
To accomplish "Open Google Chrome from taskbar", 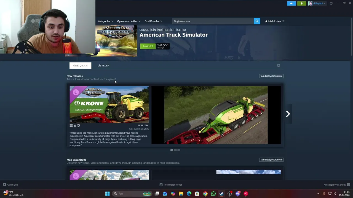I will (205, 194).
